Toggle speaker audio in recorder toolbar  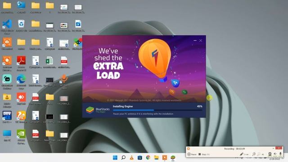pyautogui.click(x=275, y=154)
